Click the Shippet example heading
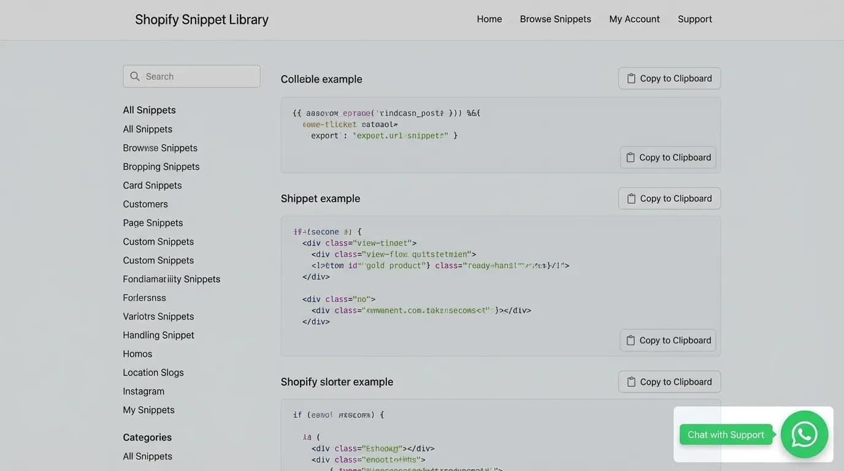 (x=320, y=199)
